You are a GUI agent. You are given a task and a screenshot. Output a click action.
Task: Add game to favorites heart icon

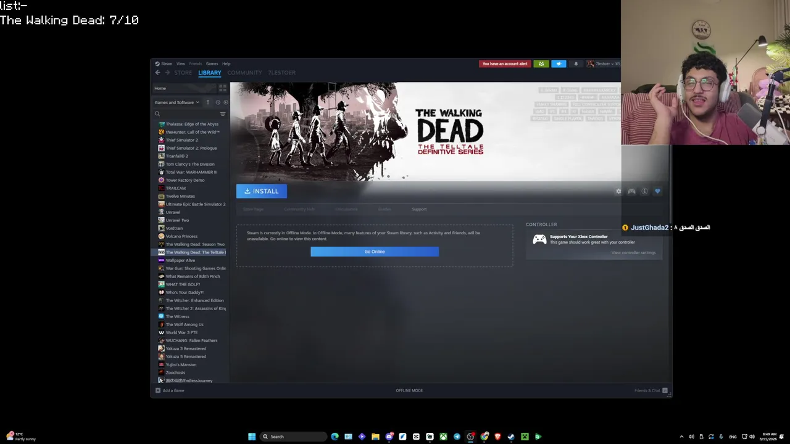click(x=657, y=191)
